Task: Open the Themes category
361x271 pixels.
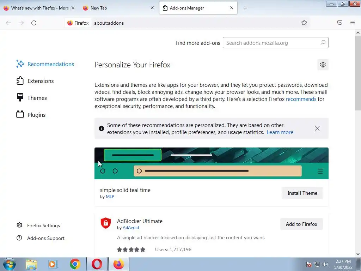Action: [x=31, y=98]
